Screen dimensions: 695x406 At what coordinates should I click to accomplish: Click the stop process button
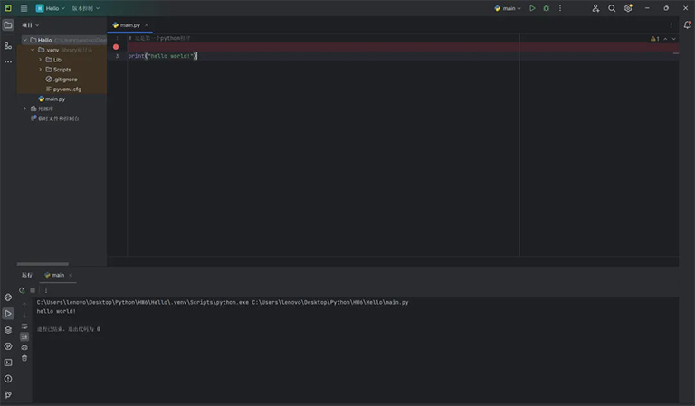33,290
